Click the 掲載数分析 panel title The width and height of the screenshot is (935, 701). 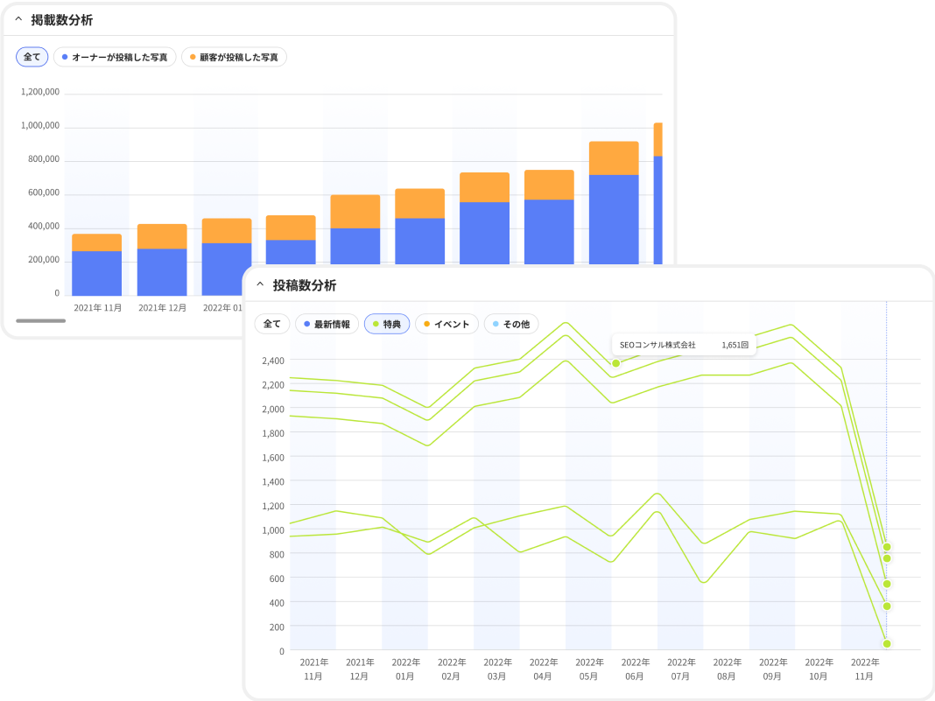[61, 19]
